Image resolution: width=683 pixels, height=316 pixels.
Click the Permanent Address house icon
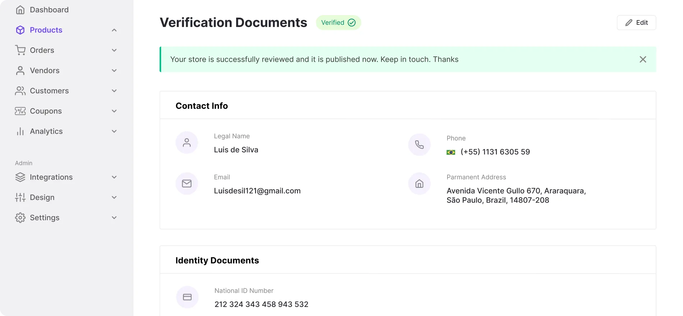(420, 183)
